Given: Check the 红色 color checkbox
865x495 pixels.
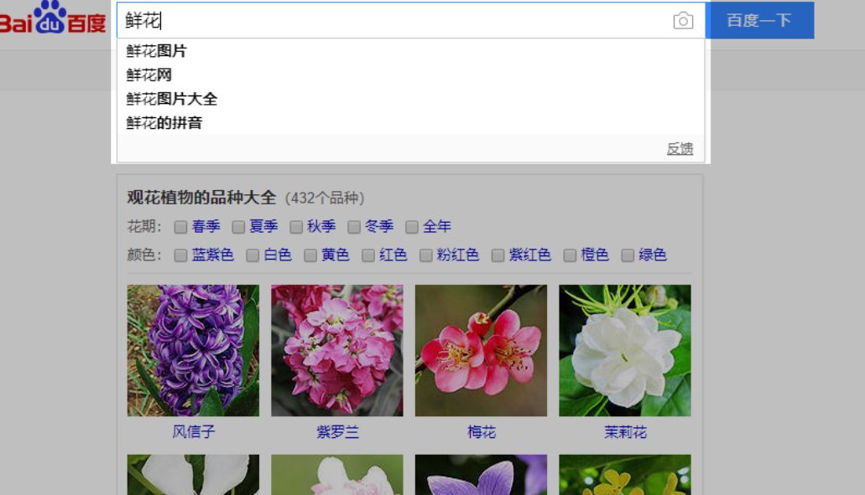Looking at the screenshot, I should tap(368, 255).
